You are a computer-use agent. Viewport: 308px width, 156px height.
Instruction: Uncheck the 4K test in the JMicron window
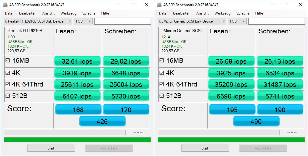click(161, 73)
